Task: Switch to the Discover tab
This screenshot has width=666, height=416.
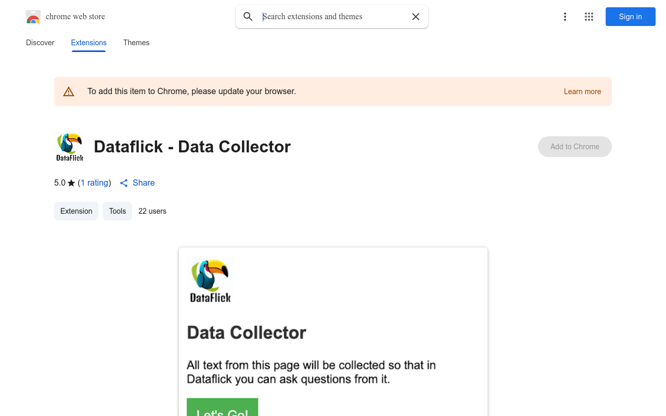Action: (40, 43)
